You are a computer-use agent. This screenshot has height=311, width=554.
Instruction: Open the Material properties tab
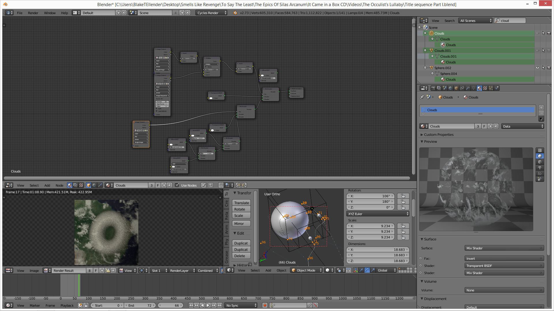479,88
